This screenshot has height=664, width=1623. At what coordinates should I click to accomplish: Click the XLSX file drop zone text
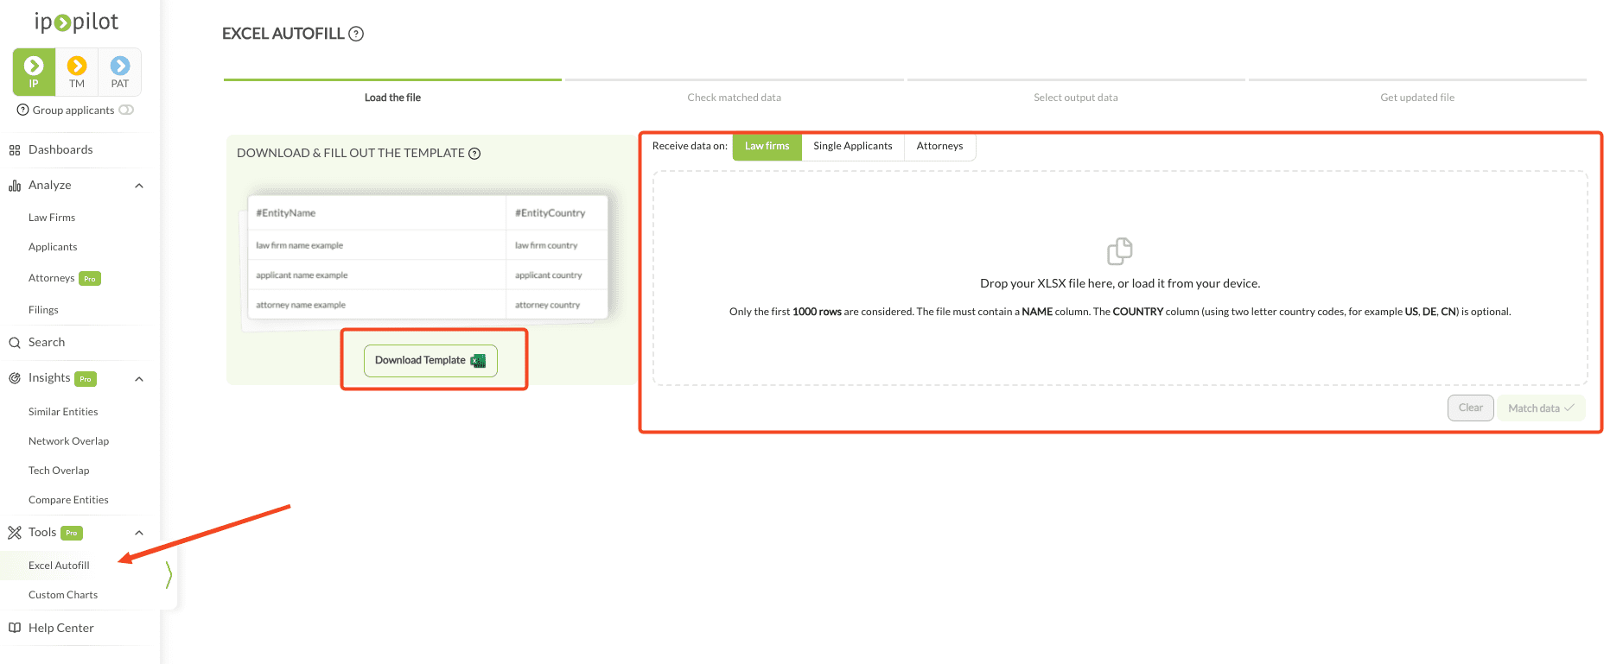[1120, 283]
